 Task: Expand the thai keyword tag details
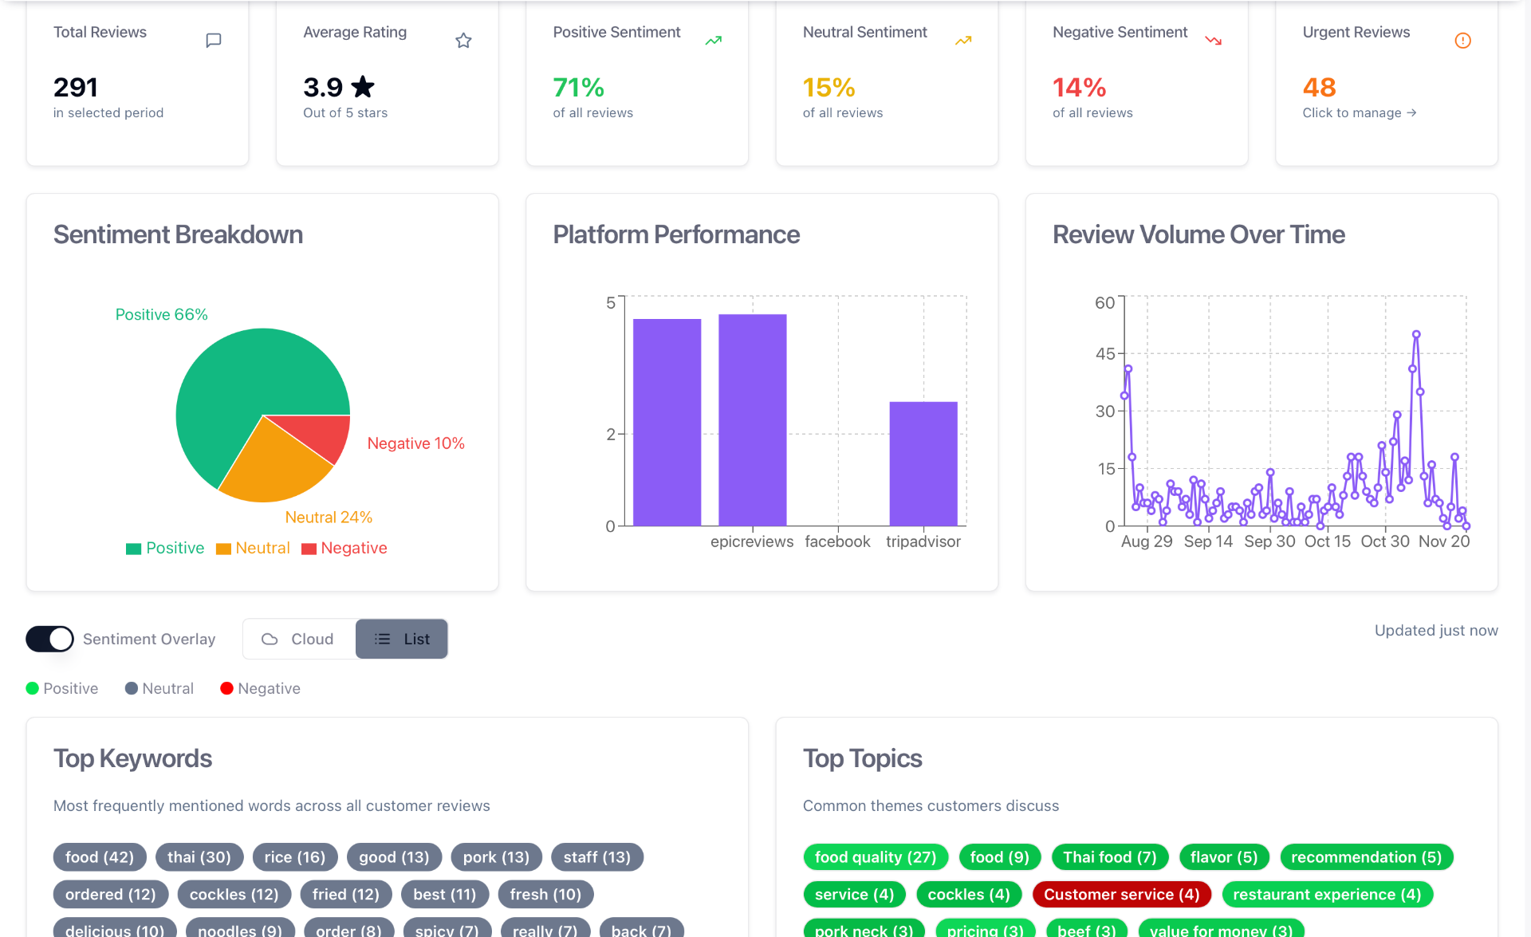[x=199, y=856]
